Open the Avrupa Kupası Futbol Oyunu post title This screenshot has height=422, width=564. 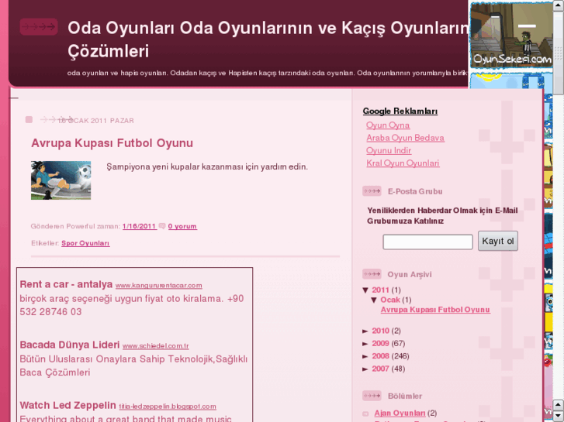112,143
